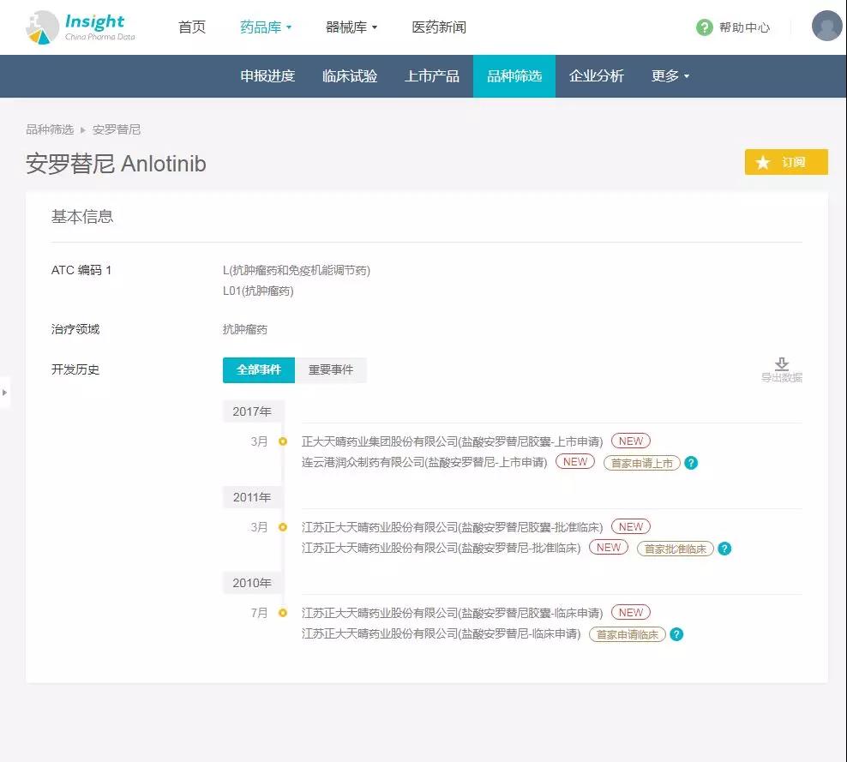Click the star 订阅 subscribe button
Screen dimensions: 847x762
(785, 162)
